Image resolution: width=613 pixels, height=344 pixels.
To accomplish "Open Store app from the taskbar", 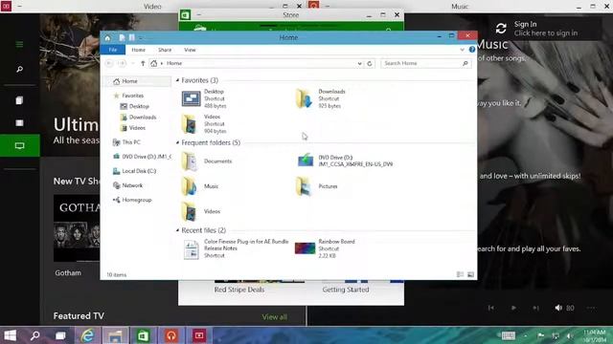I will (143, 335).
